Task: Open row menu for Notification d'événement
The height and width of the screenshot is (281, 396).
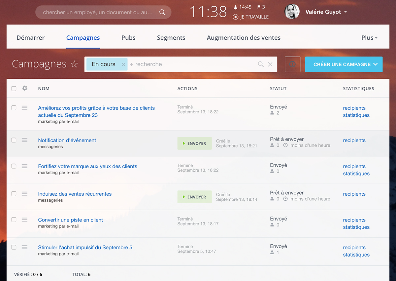Action: point(24,140)
